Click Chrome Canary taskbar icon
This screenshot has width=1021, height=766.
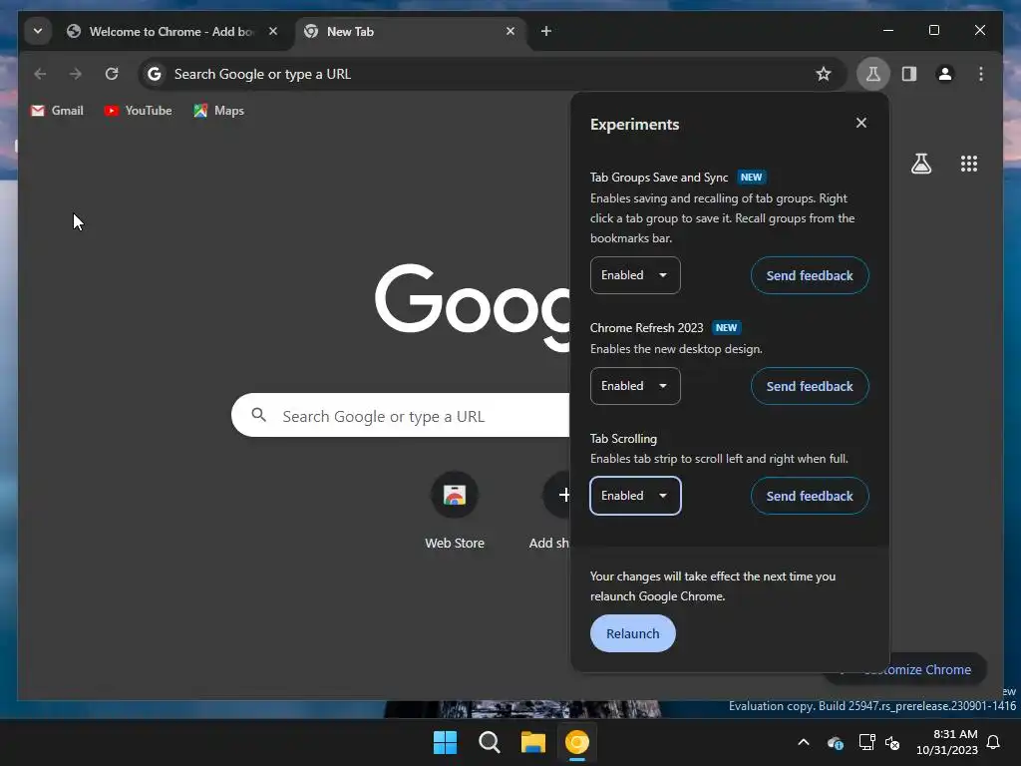tap(577, 742)
